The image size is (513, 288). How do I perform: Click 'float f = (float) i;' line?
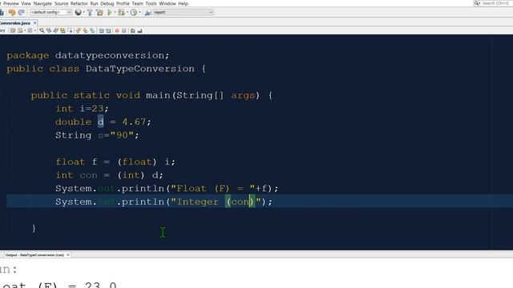pos(115,162)
